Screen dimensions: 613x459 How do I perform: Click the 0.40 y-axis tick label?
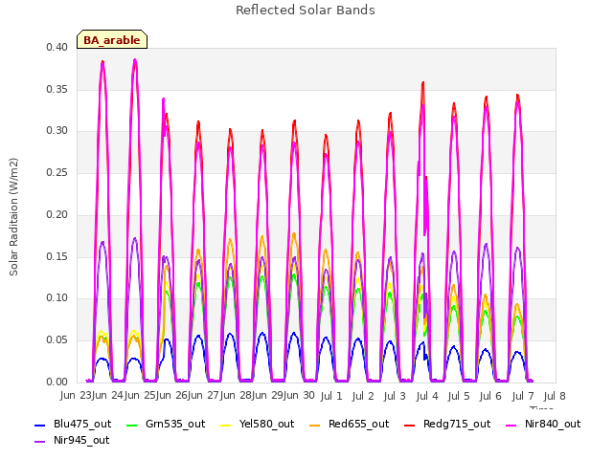[x=57, y=48]
